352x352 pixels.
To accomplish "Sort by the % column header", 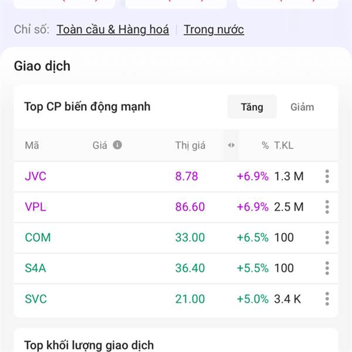I will (265, 145).
